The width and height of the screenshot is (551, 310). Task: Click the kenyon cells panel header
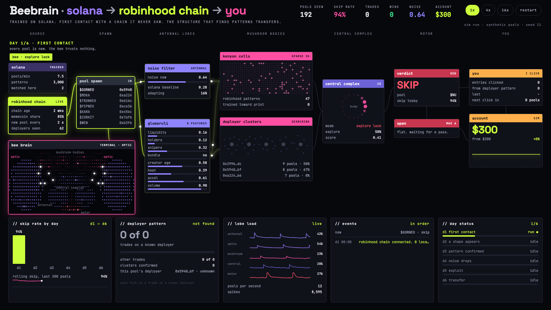[x=266, y=56]
